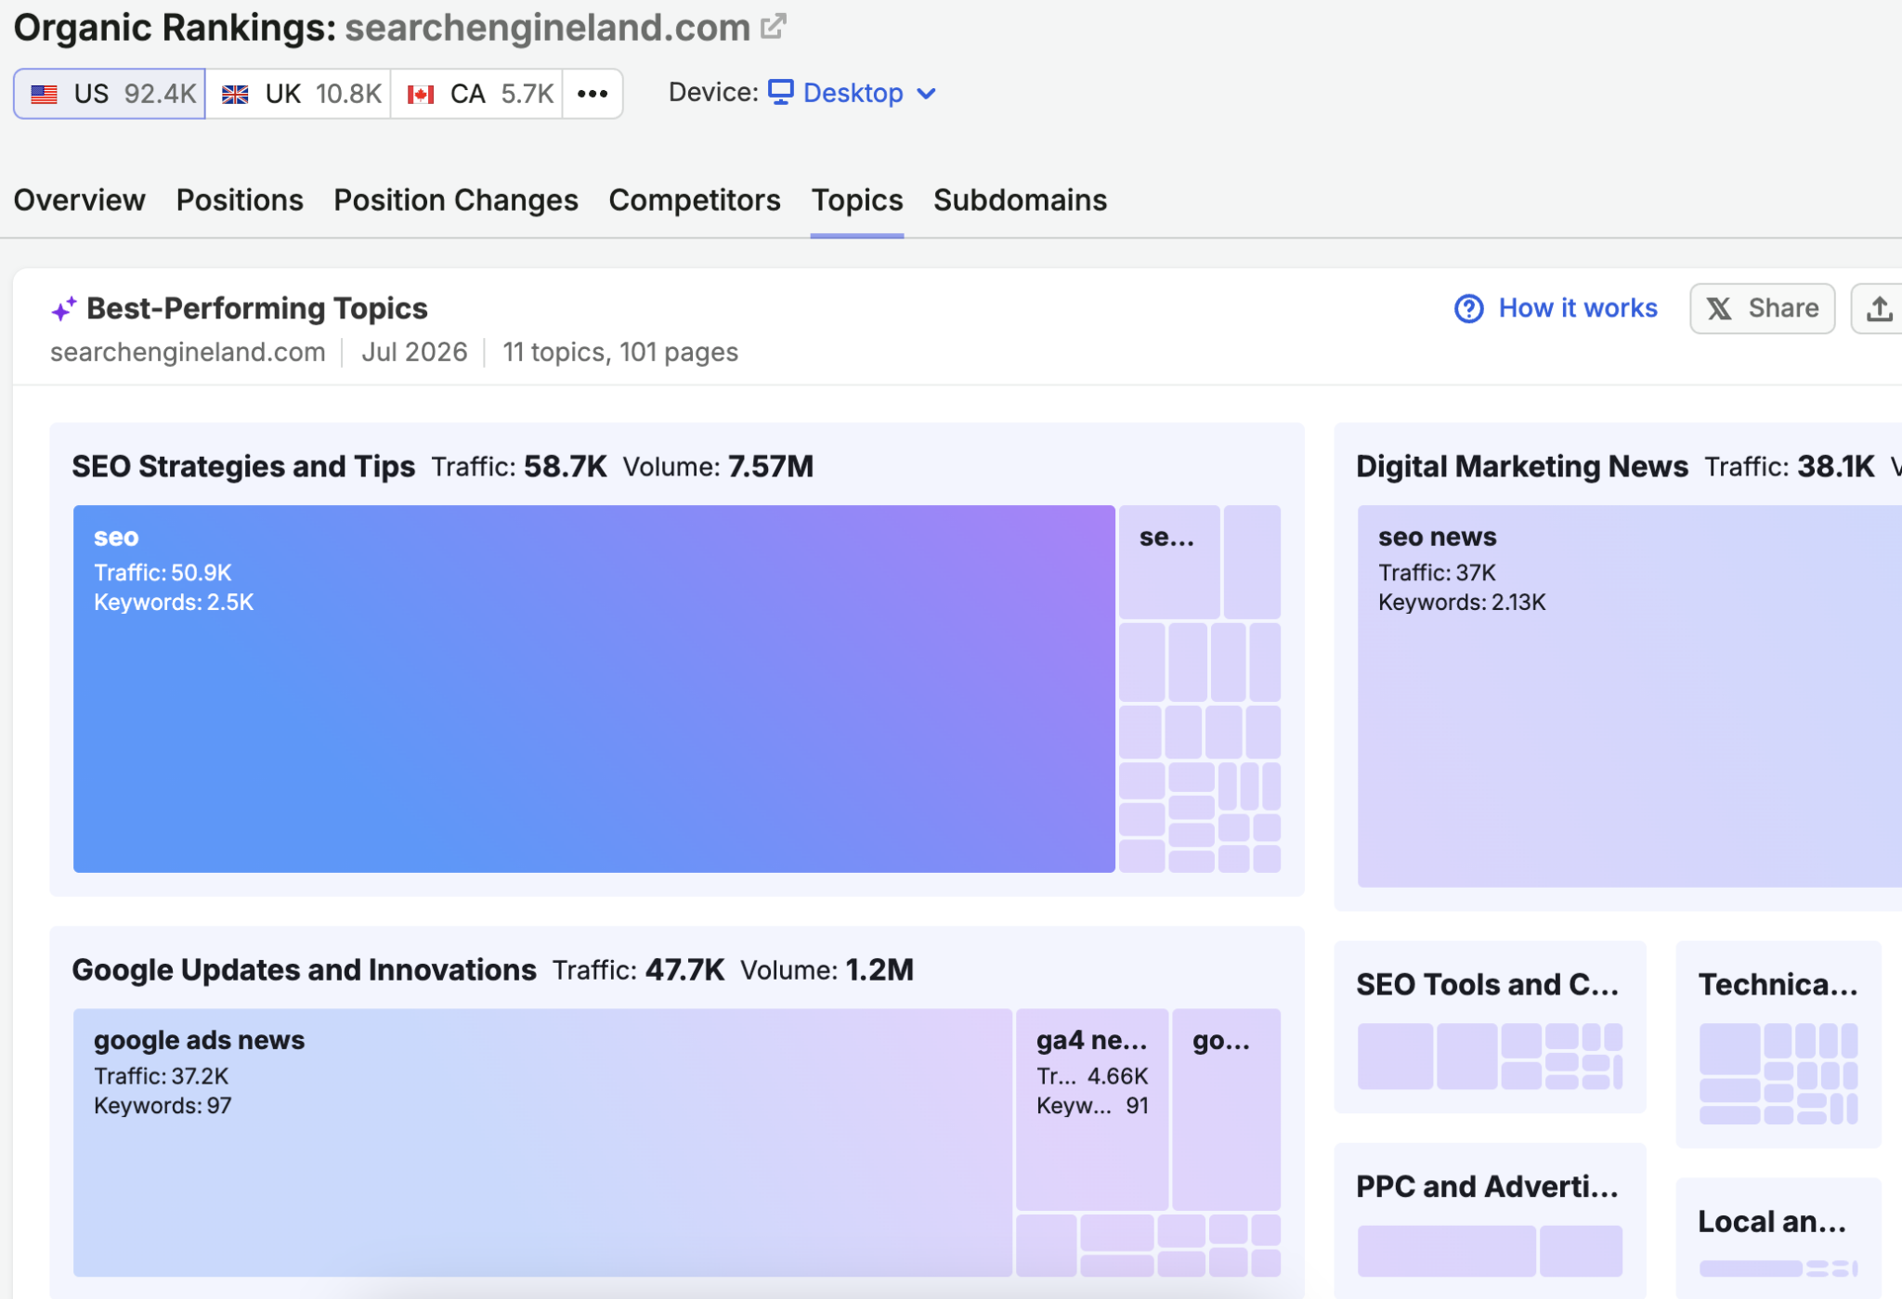Expand the Device Desktop dropdown

click(853, 93)
